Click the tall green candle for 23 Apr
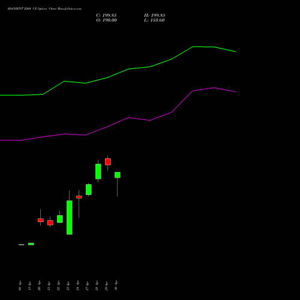 click(x=70, y=217)
